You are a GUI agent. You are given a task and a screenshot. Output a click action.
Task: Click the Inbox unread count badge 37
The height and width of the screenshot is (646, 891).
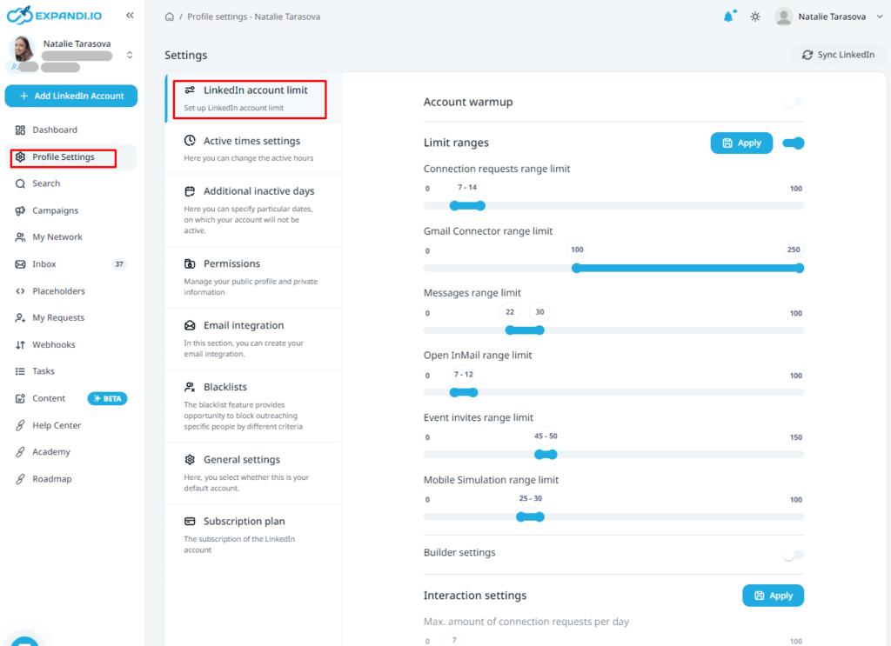pos(118,264)
